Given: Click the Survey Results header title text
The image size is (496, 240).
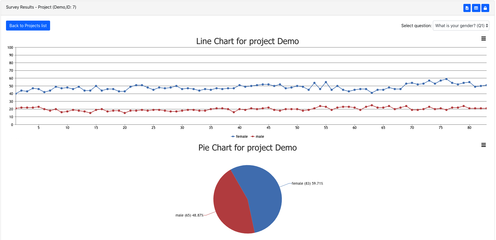Looking at the screenshot, I should click(x=41, y=7).
